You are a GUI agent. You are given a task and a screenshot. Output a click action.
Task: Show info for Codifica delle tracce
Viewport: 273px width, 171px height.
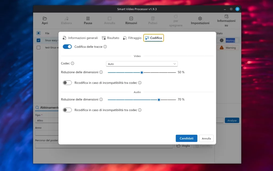pos(105,47)
